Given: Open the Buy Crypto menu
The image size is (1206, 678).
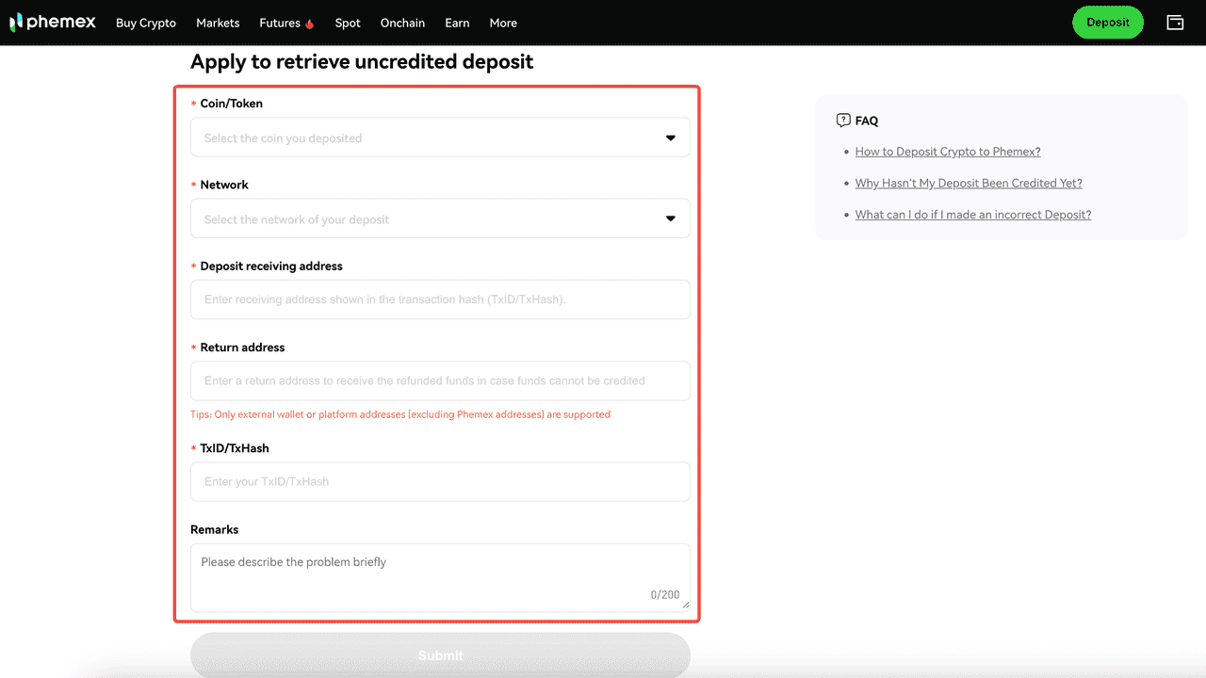Looking at the screenshot, I should click(x=146, y=23).
